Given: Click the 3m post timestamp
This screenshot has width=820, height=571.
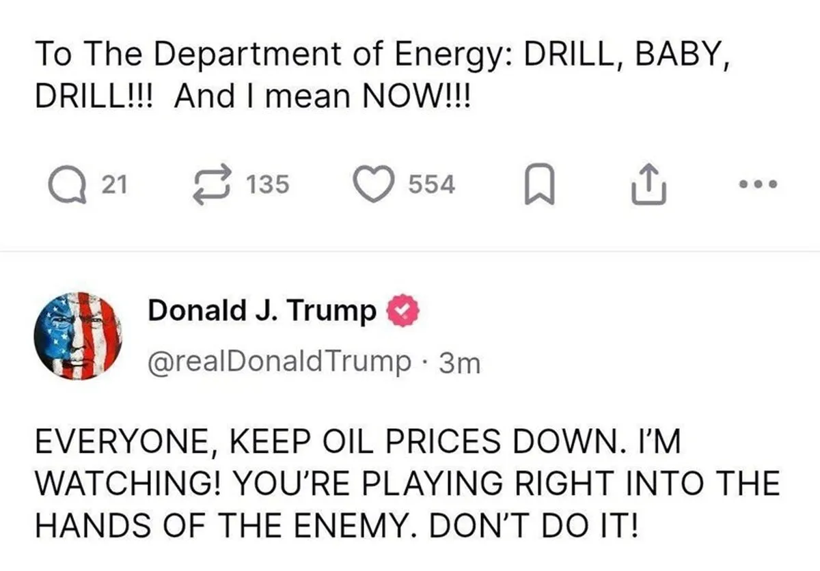Looking at the screenshot, I should pyautogui.click(x=460, y=363).
